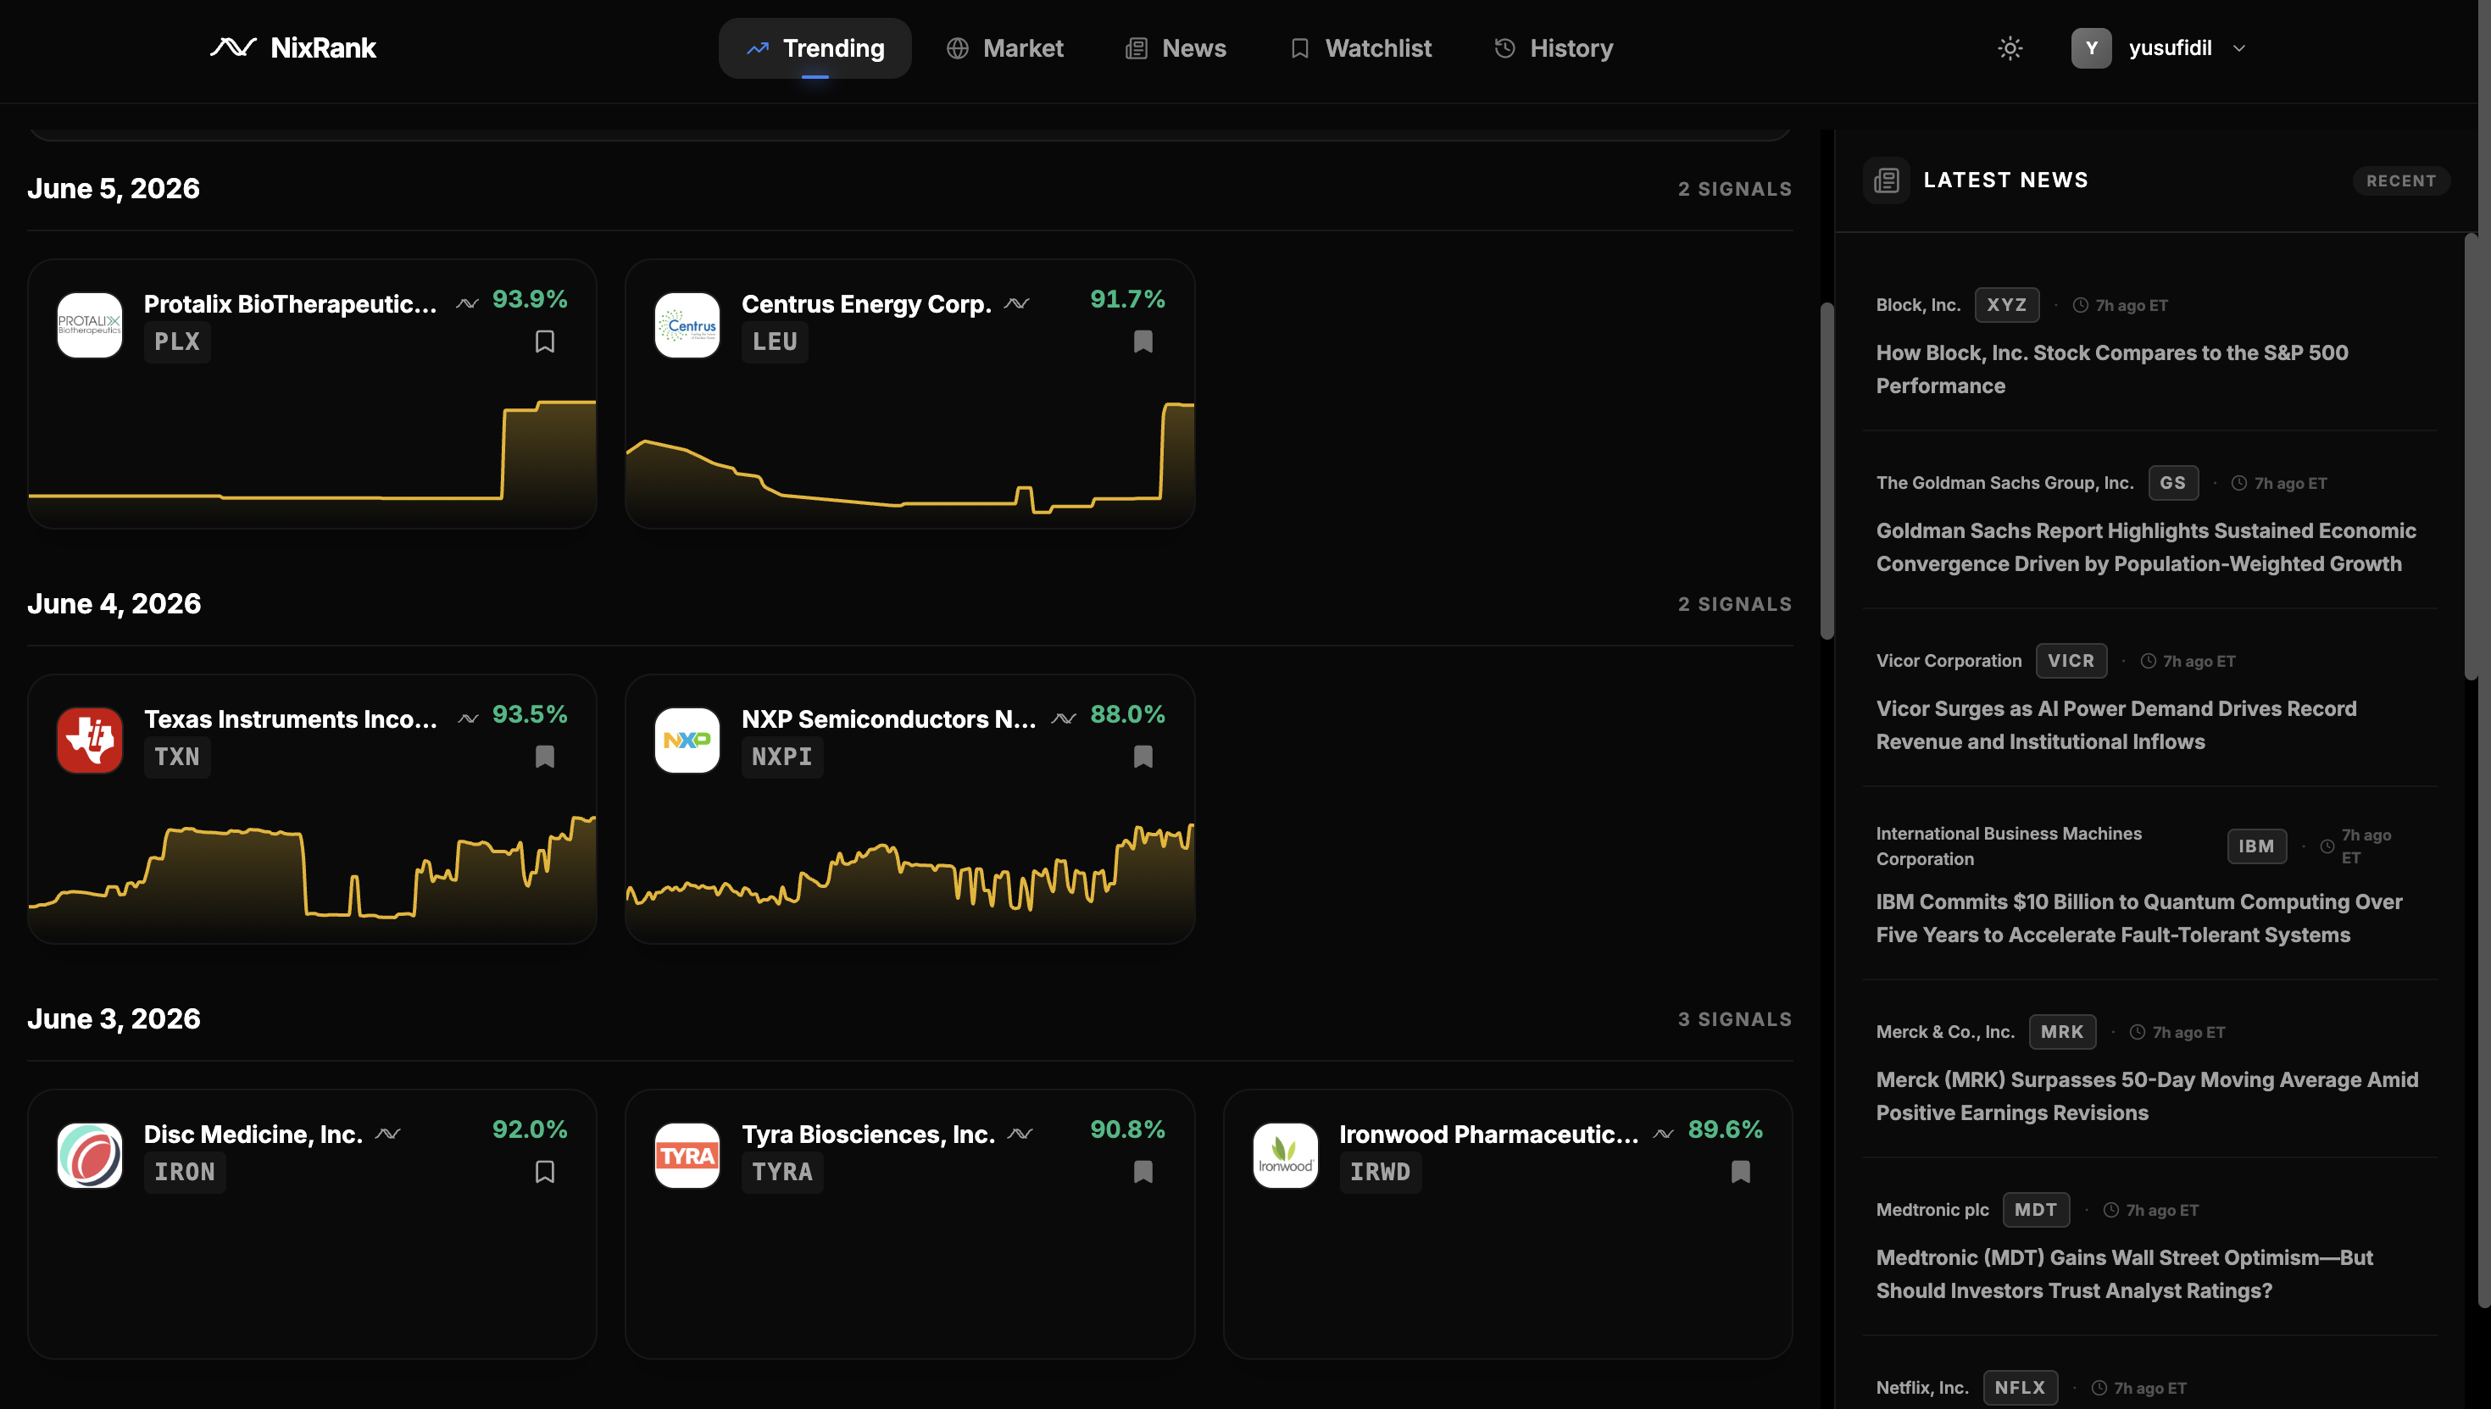The height and width of the screenshot is (1409, 2491).
Task: Click the IRON ticker badge
Action: click(185, 1173)
